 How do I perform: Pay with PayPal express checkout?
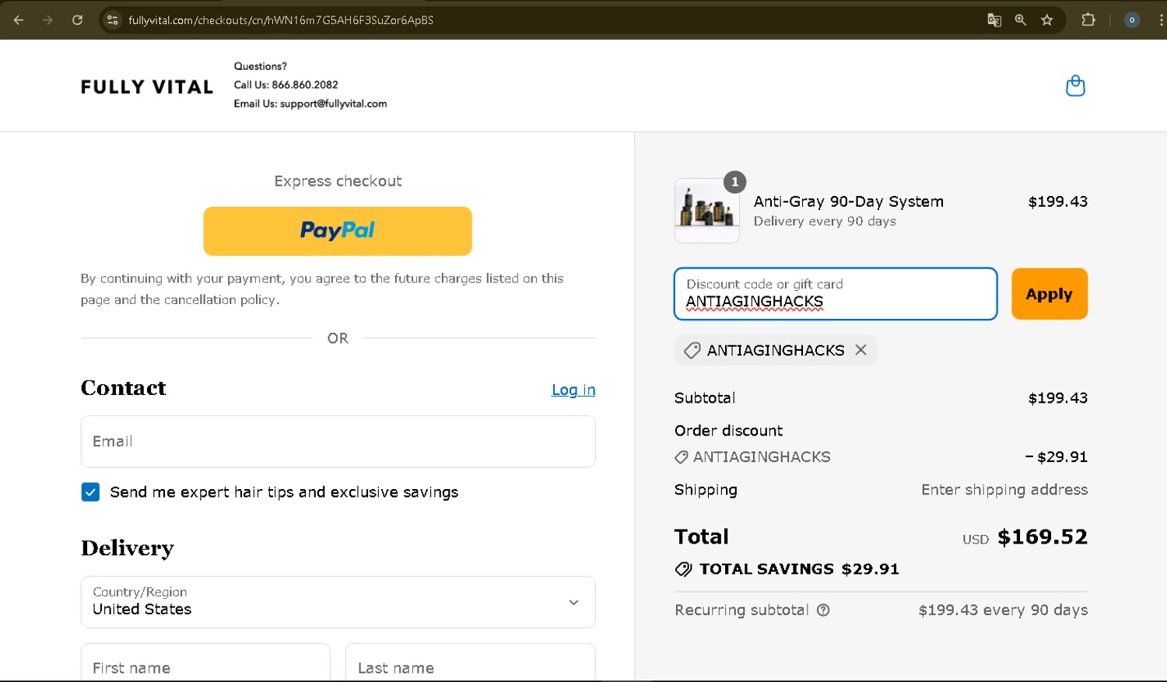[x=338, y=231]
